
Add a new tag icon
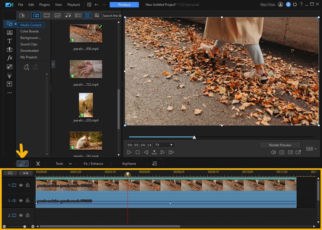click(x=26, y=67)
